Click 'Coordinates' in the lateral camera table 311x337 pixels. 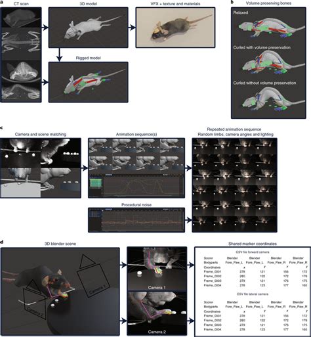coord(212,311)
